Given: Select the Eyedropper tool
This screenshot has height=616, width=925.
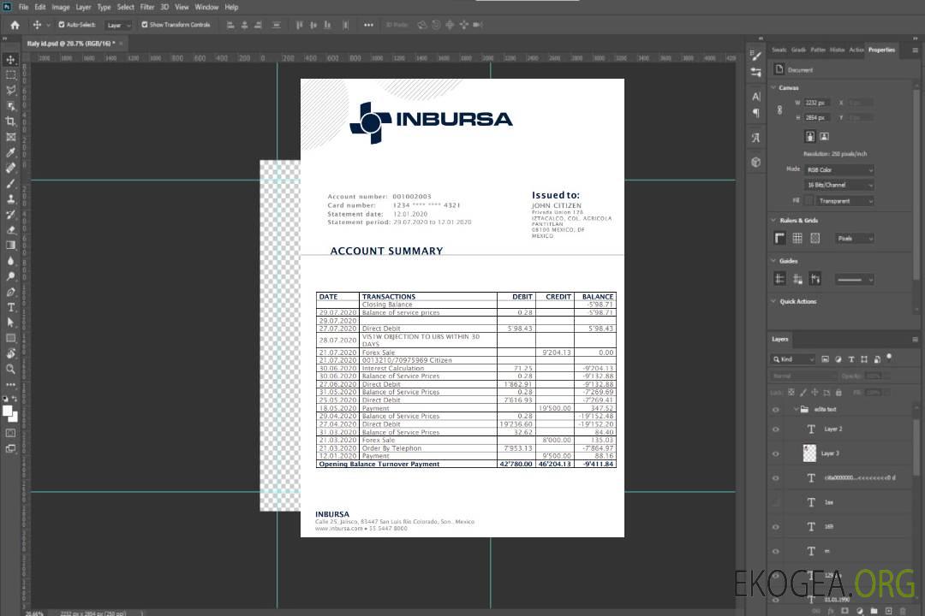Looking at the screenshot, I should (x=10, y=152).
